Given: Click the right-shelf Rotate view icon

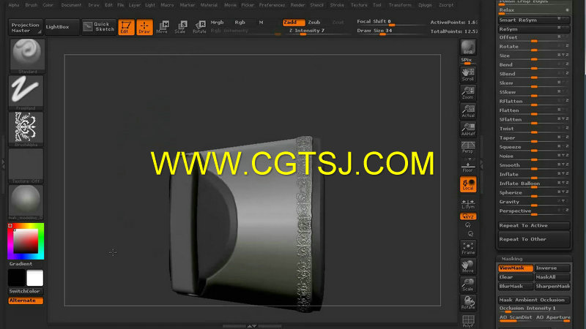Looking at the screenshot, I should coord(468,303).
